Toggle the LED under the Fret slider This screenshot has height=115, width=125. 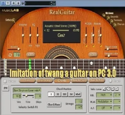tap(86, 46)
